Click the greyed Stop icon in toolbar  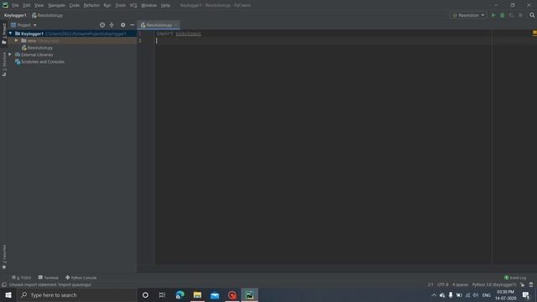pos(520,15)
